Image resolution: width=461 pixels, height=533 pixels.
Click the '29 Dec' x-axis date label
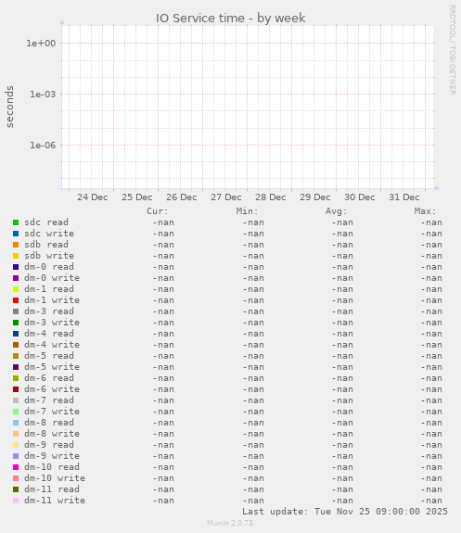tap(315, 197)
